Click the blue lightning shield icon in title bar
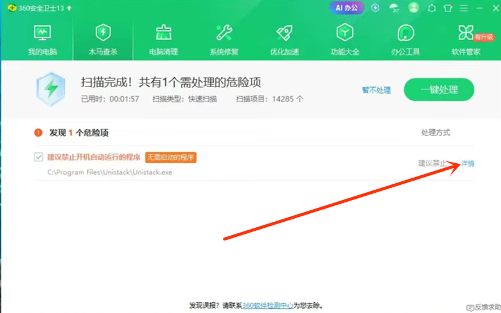Image resolution: width=501 pixels, height=313 pixels. pos(376,8)
